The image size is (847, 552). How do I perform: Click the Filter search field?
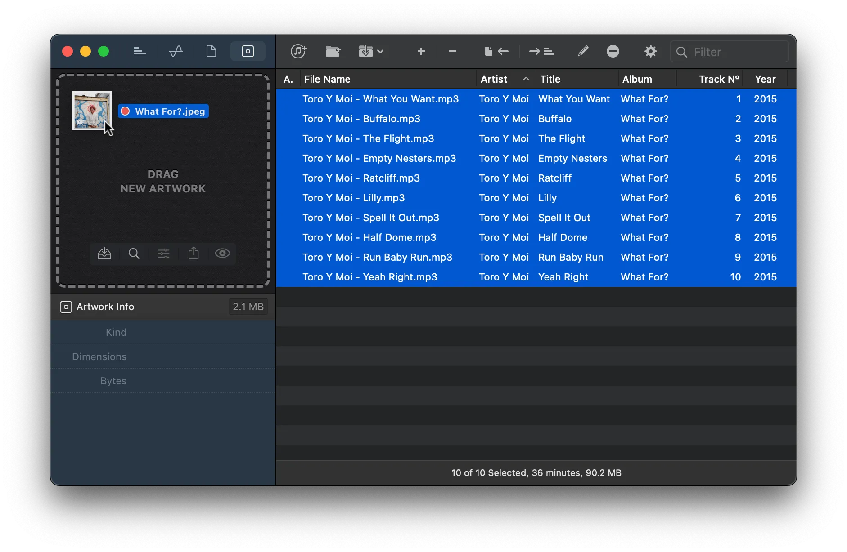729,52
